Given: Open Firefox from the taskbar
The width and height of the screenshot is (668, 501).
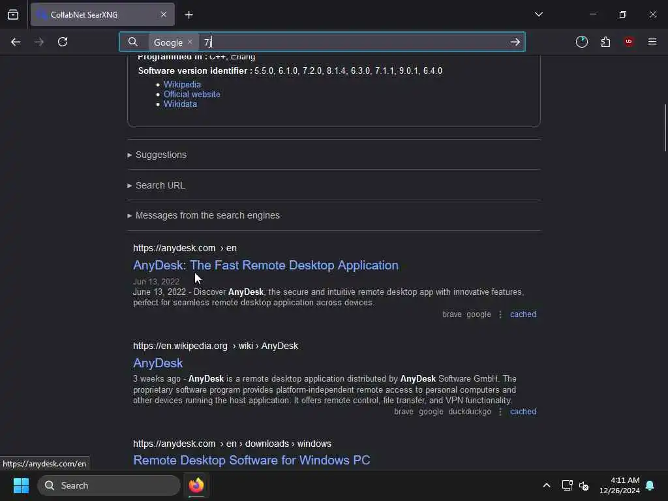Looking at the screenshot, I should coord(196,485).
